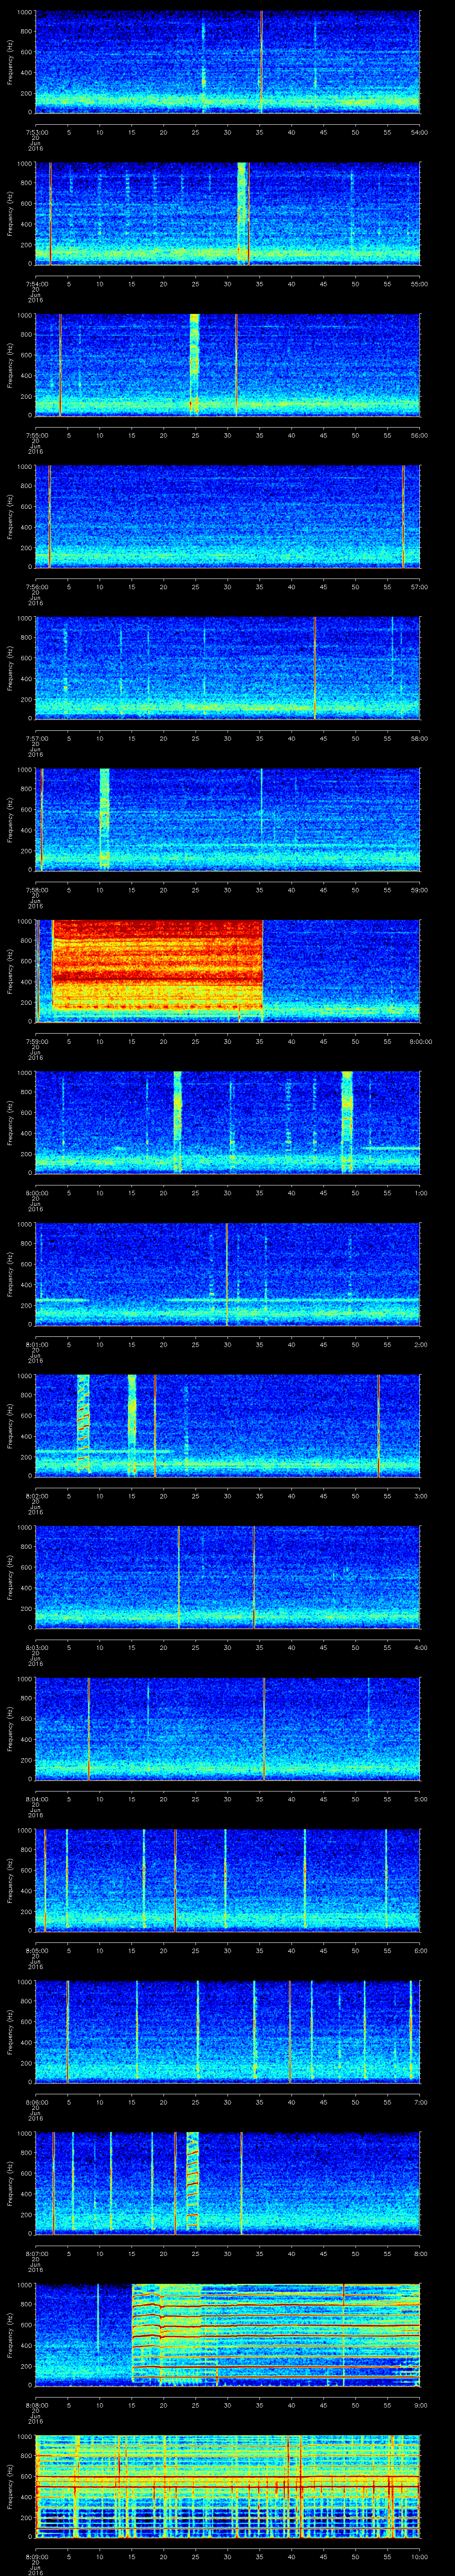Click the 3:00 end time label
Screen dimensions: 455x2576
pos(421,1496)
